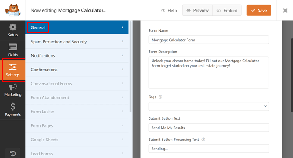Edit the Form Description text area
The image size is (293, 158).
tap(209, 73)
